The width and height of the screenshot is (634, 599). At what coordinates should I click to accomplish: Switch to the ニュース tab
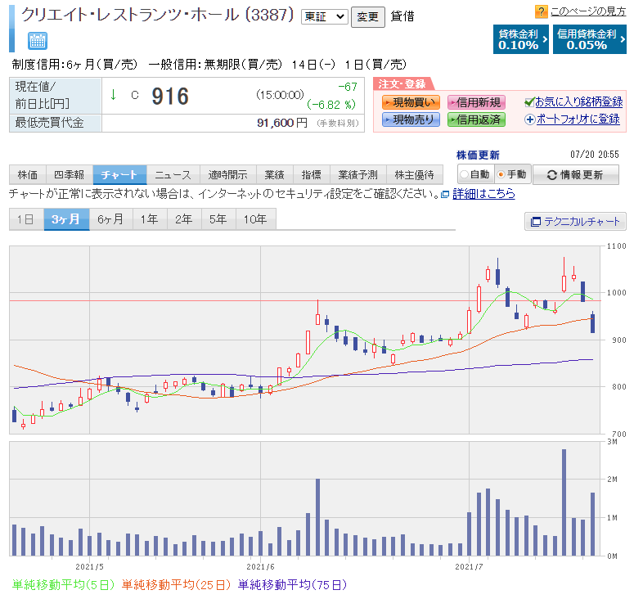point(173,174)
